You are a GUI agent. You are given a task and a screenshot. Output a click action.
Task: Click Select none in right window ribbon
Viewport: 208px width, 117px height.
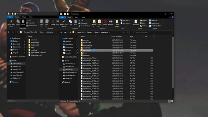click(x=154, y=23)
